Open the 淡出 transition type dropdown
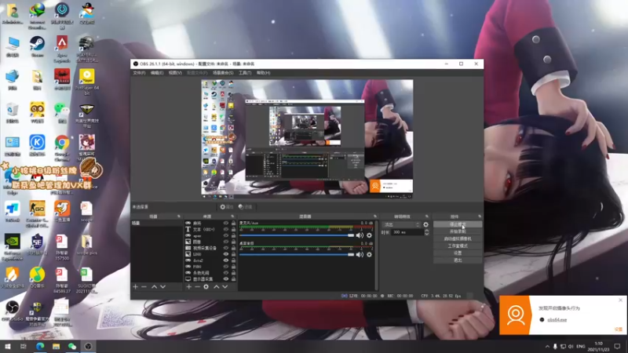The height and width of the screenshot is (353, 628). pyautogui.click(x=401, y=224)
